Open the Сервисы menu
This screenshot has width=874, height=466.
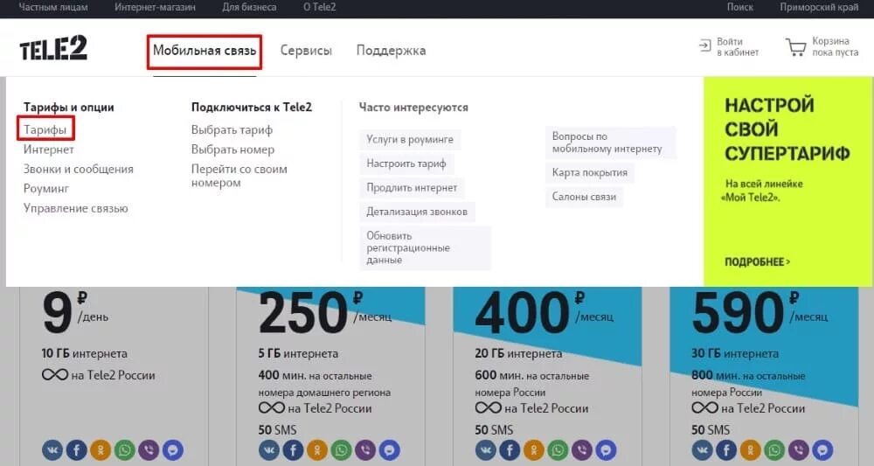point(306,51)
